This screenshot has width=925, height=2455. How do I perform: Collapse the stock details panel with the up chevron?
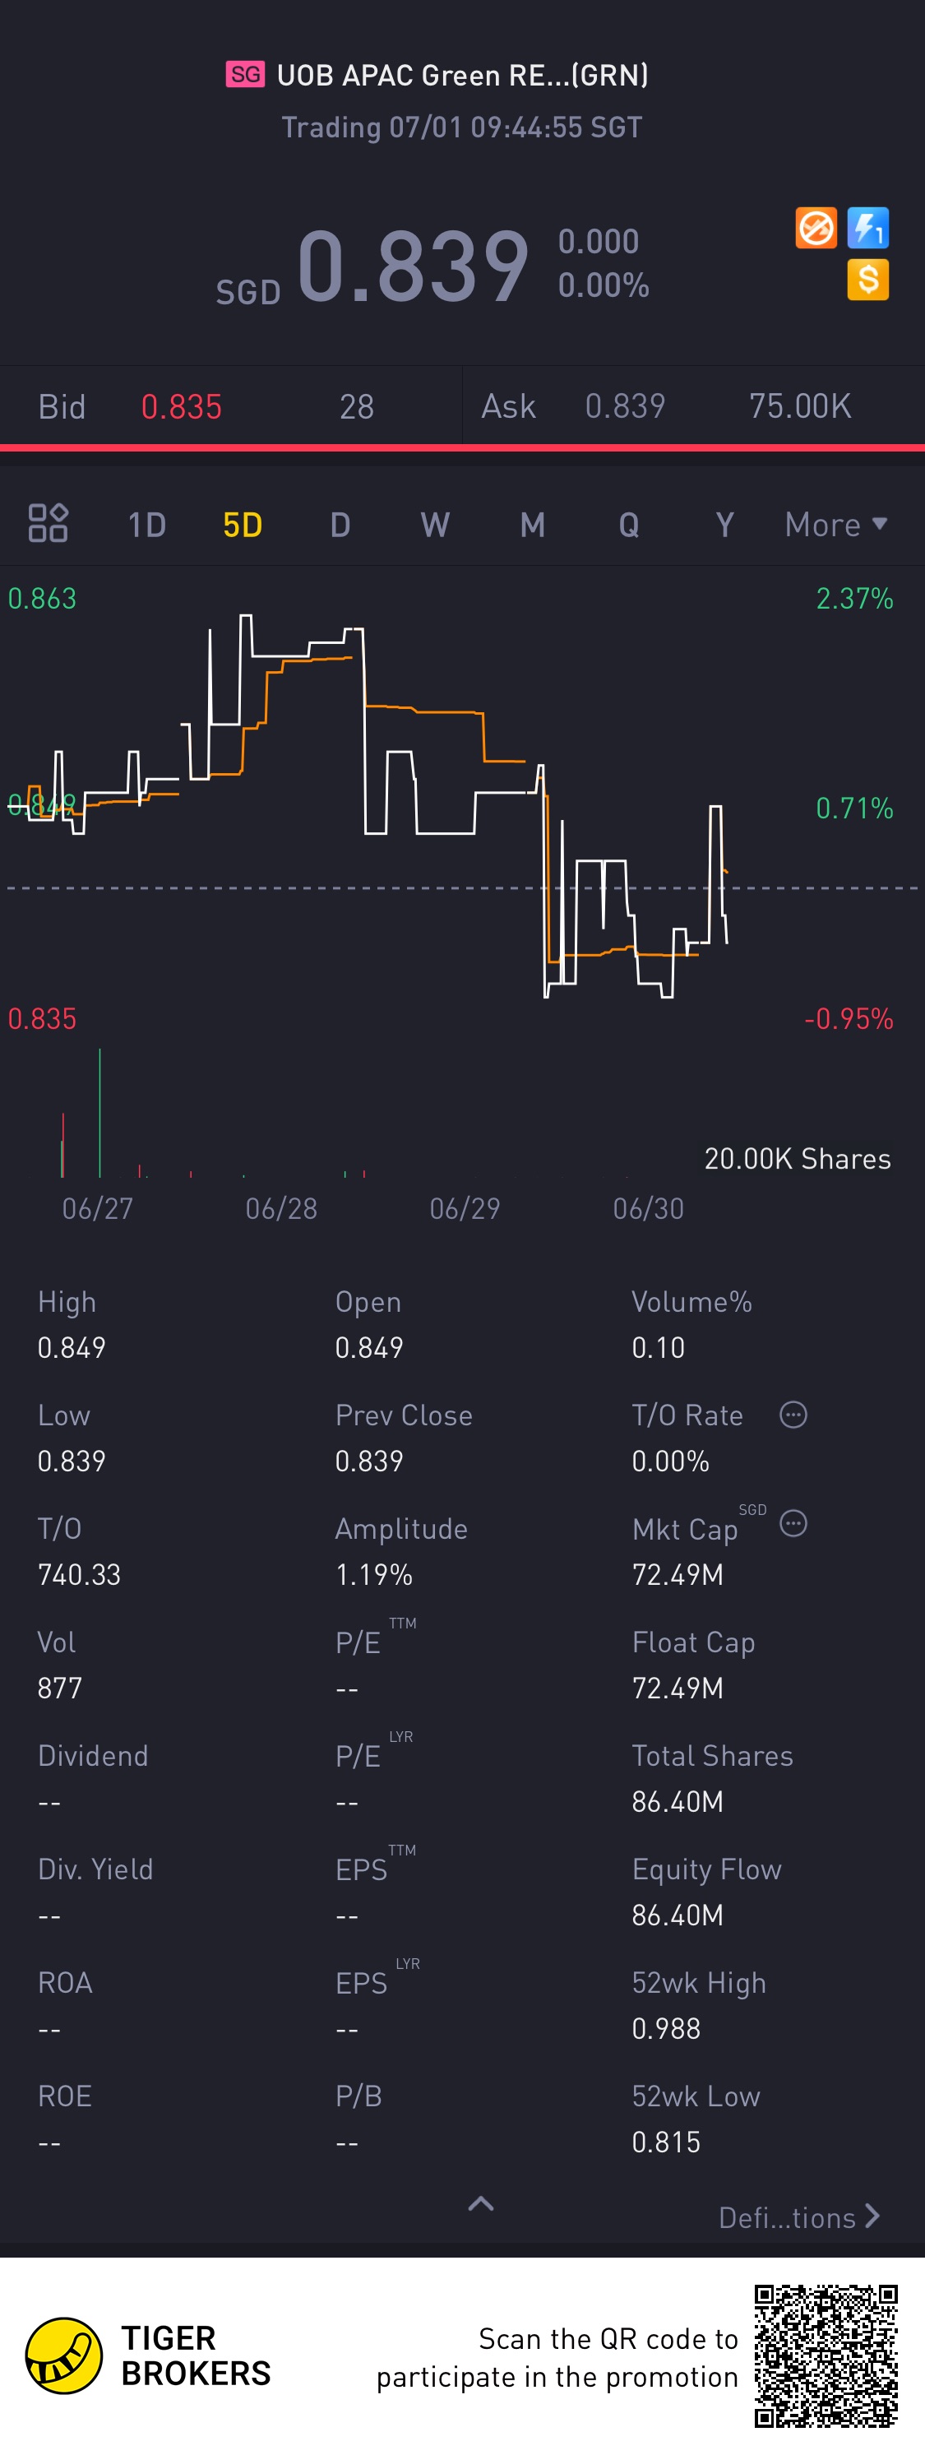point(481,2203)
